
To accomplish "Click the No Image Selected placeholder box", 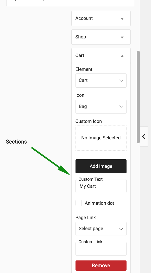I will point(101,138).
